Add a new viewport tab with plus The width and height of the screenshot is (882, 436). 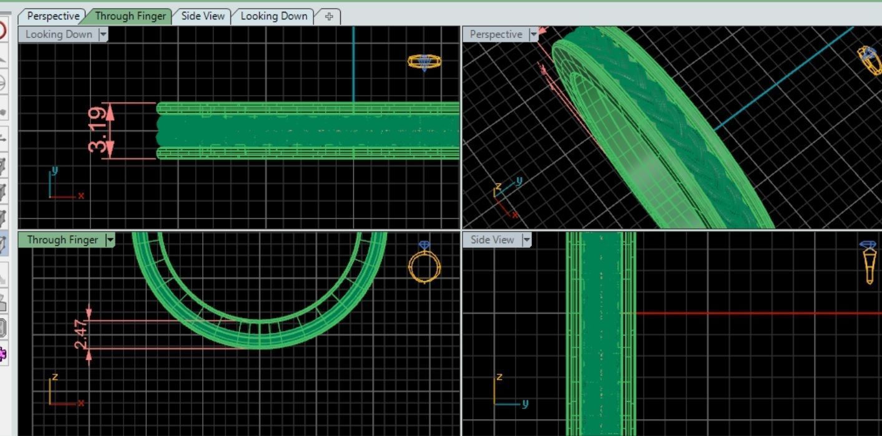click(330, 17)
